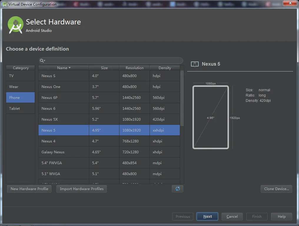Select the Tablet category

click(20, 108)
